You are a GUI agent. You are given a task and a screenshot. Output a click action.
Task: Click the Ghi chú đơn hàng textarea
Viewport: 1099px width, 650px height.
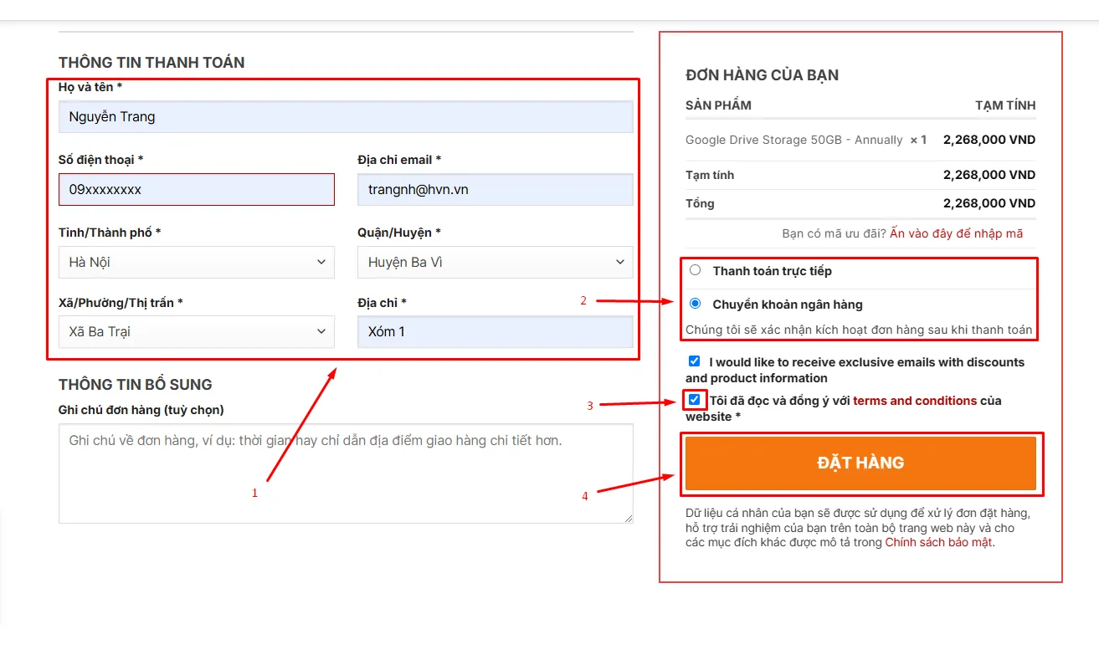point(345,473)
